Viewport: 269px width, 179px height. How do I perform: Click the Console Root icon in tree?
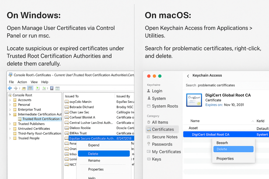(x=10, y=95)
